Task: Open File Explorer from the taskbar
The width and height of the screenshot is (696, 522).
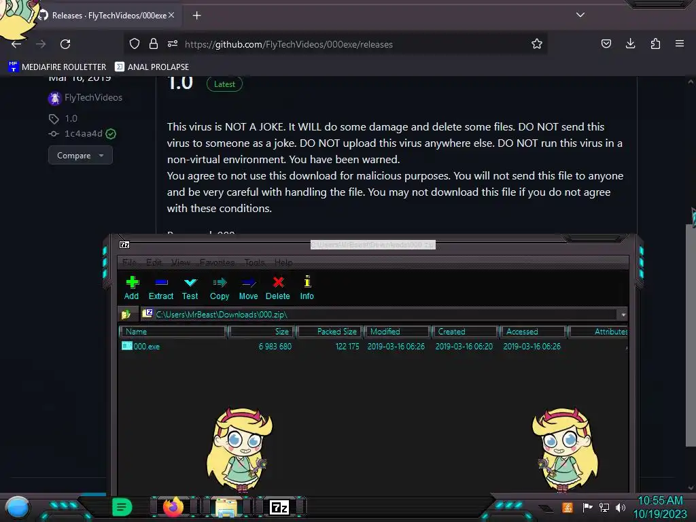Action: [x=226, y=507]
